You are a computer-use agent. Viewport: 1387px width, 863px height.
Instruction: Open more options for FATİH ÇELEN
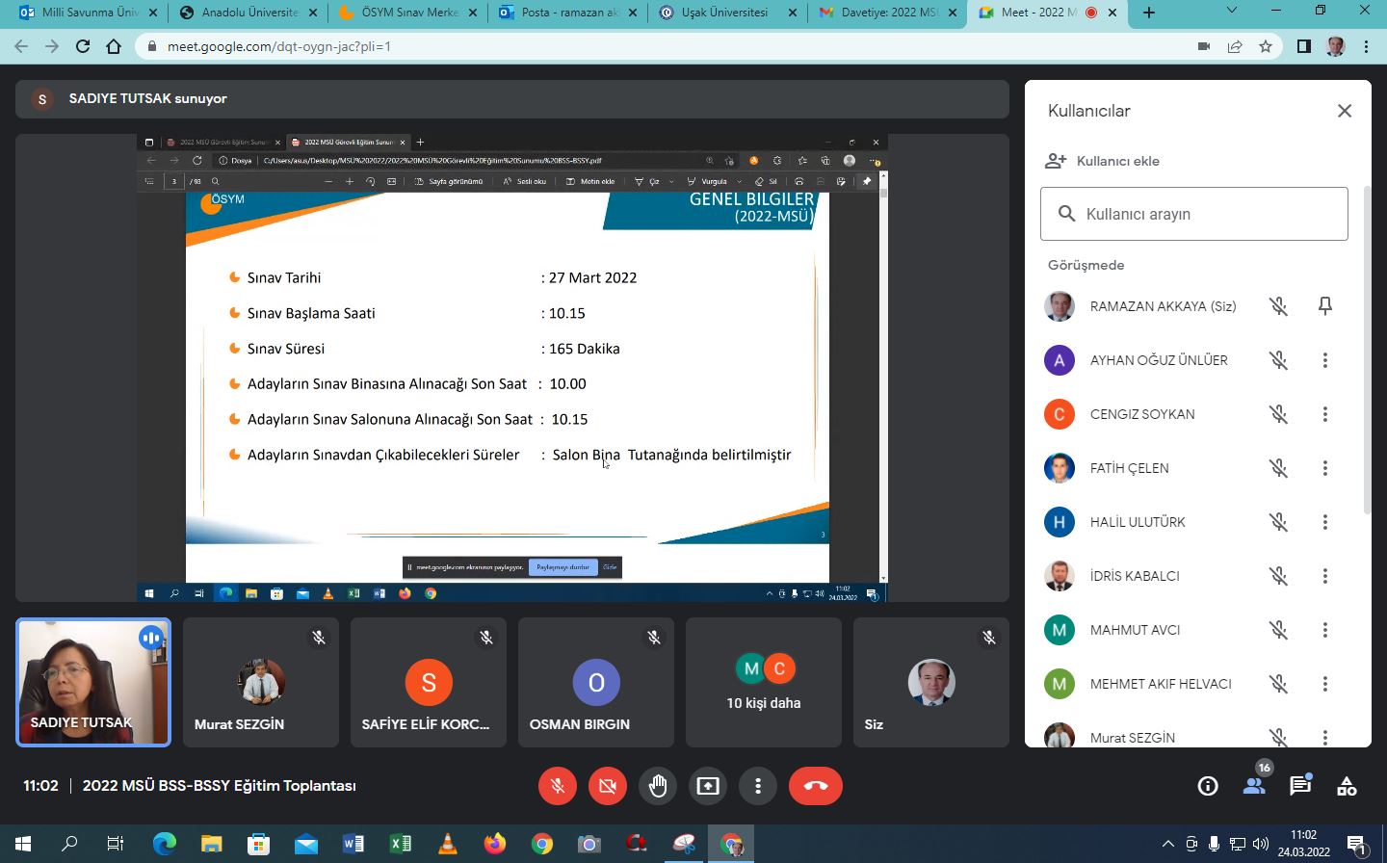point(1324,468)
